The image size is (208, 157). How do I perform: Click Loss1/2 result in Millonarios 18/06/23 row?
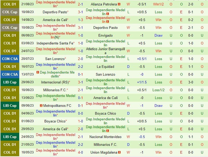click(x=158, y=90)
